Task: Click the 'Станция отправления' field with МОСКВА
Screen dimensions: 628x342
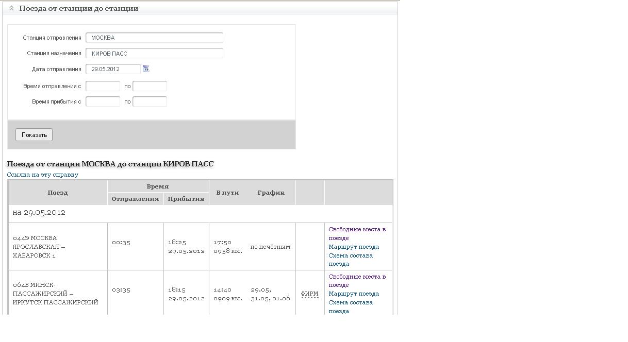Action: pyautogui.click(x=154, y=38)
